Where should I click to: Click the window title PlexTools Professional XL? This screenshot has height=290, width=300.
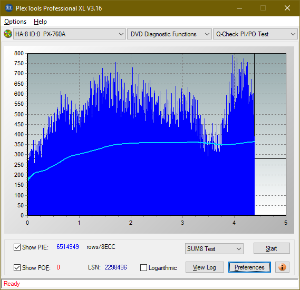[59, 8]
